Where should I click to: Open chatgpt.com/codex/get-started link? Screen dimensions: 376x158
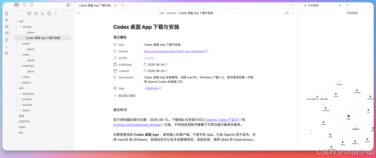(137, 125)
